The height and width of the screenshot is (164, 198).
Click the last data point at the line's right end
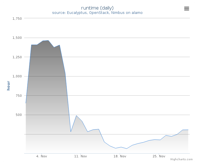188,130
